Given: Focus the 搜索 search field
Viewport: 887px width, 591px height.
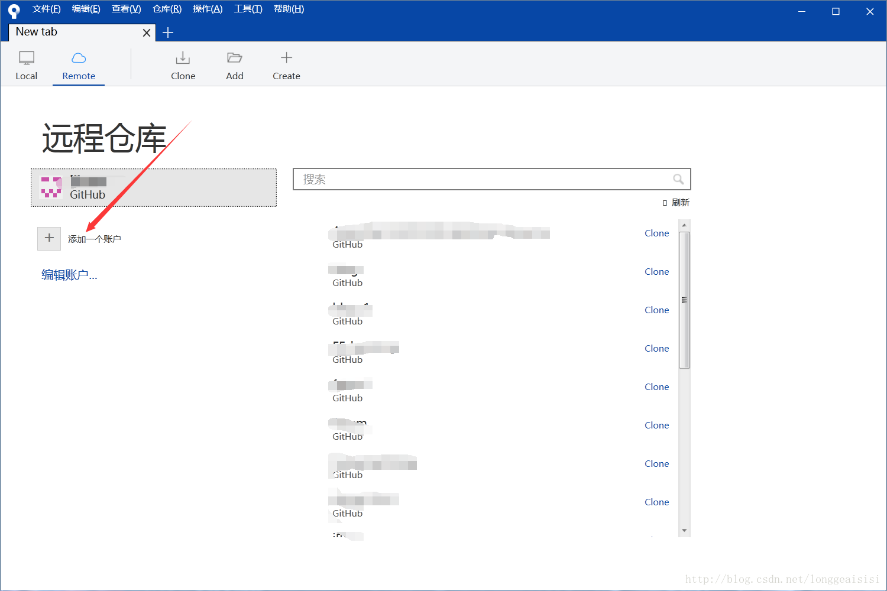Looking at the screenshot, I should (492, 179).
